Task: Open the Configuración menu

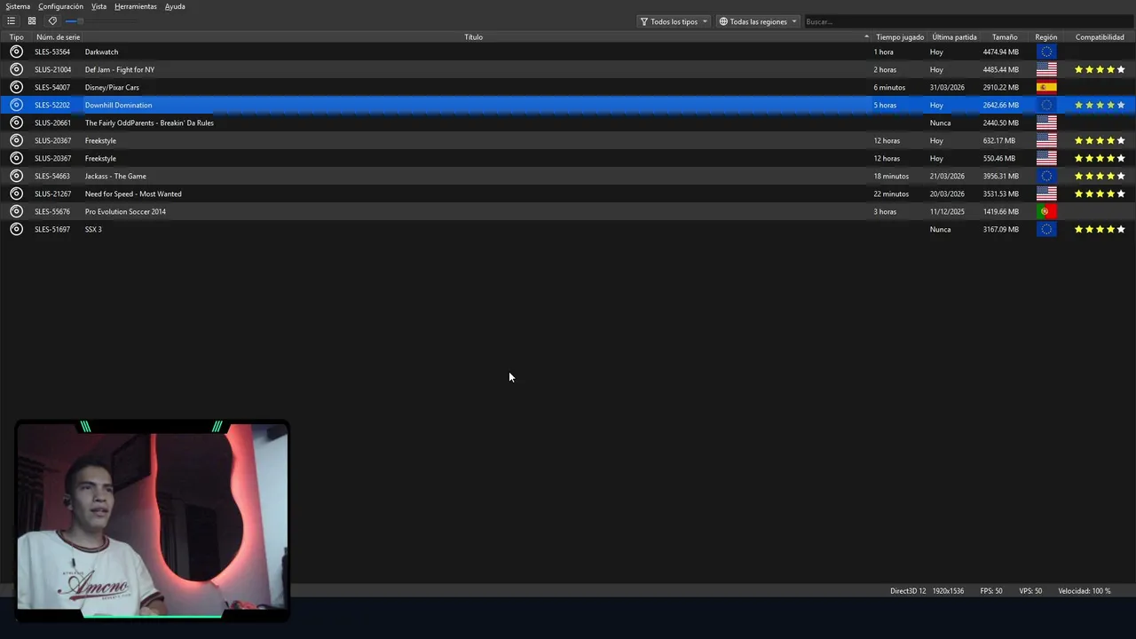Action: pyautogui.click(x=60, y=6)
